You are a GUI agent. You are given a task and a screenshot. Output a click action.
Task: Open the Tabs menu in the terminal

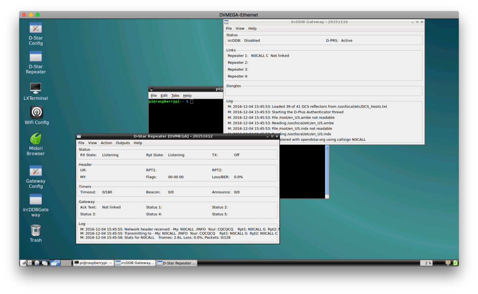[175, 95]
